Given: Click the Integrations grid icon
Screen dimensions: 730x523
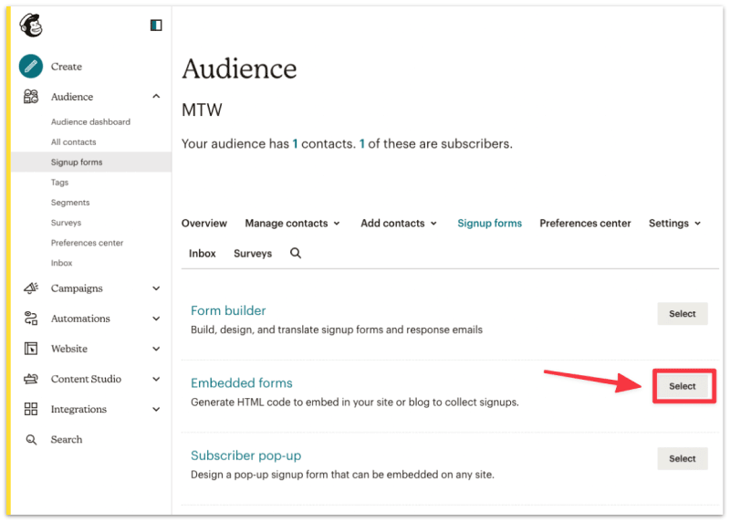Looking at the screenshot, I should [x=31, y=409].
